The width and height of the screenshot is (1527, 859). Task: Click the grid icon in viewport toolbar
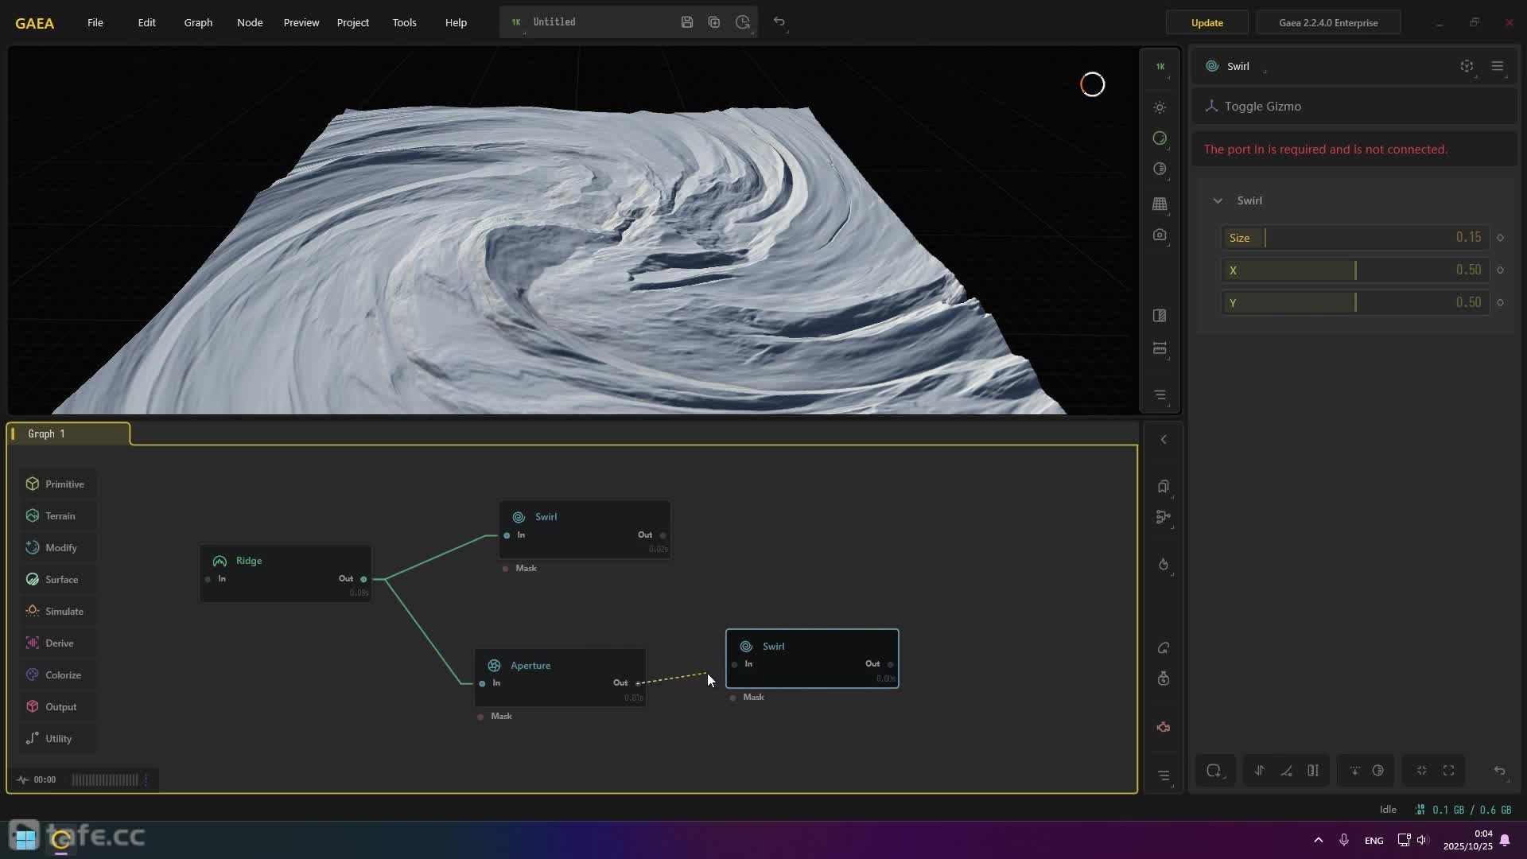[1160, 204]
